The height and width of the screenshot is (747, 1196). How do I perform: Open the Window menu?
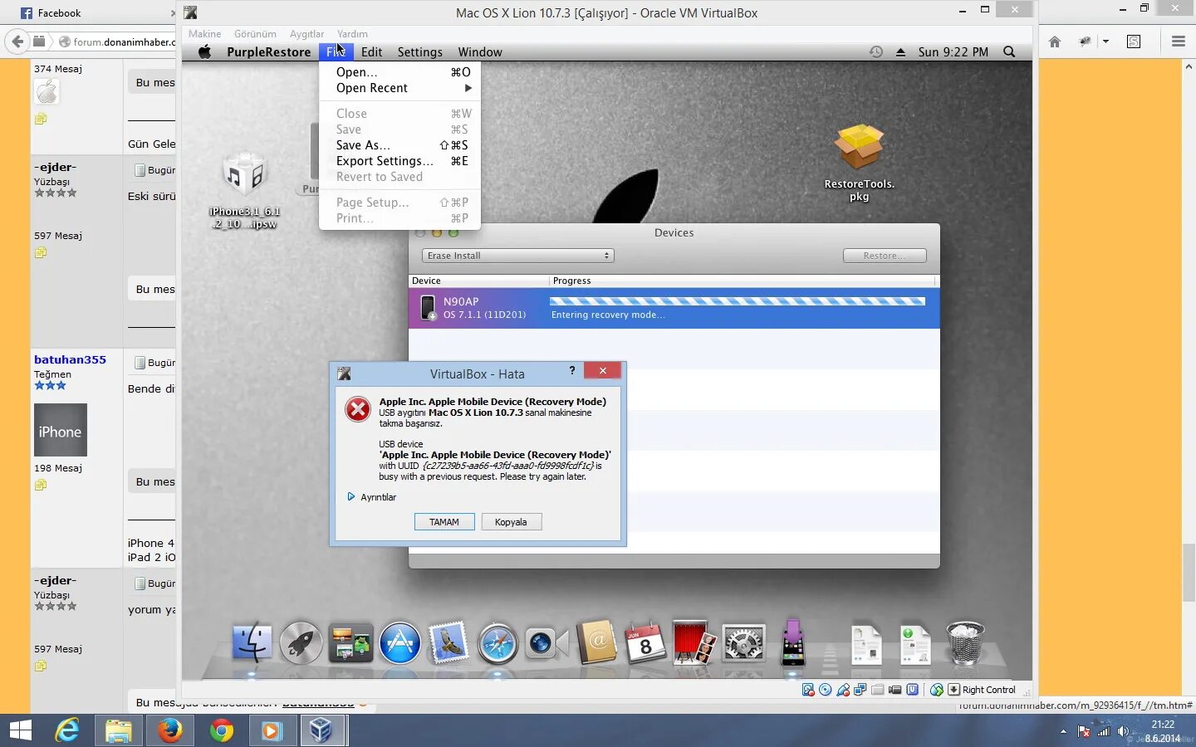coord(480,52)
